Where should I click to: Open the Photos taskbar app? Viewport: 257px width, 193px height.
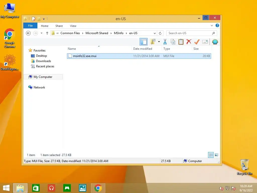pyautogui.click(x=82, y=188)
